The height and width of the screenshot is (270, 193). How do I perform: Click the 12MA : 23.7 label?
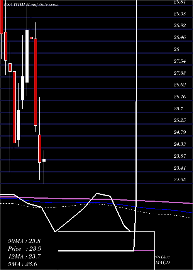pyautogui.click(x=24, y=256)
